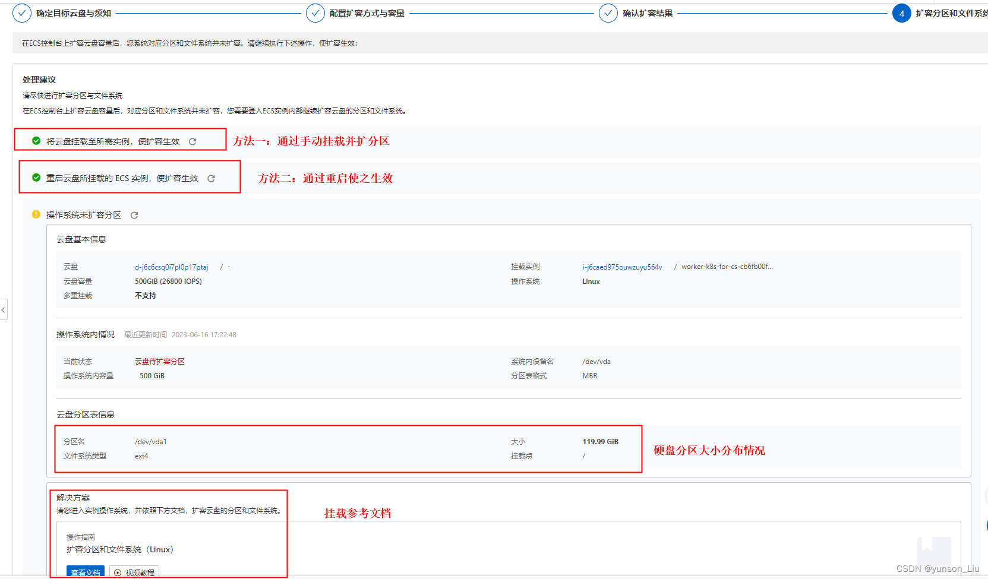
Task: Click the 云盘基本信息 section heading
Action: click(81, 239)
